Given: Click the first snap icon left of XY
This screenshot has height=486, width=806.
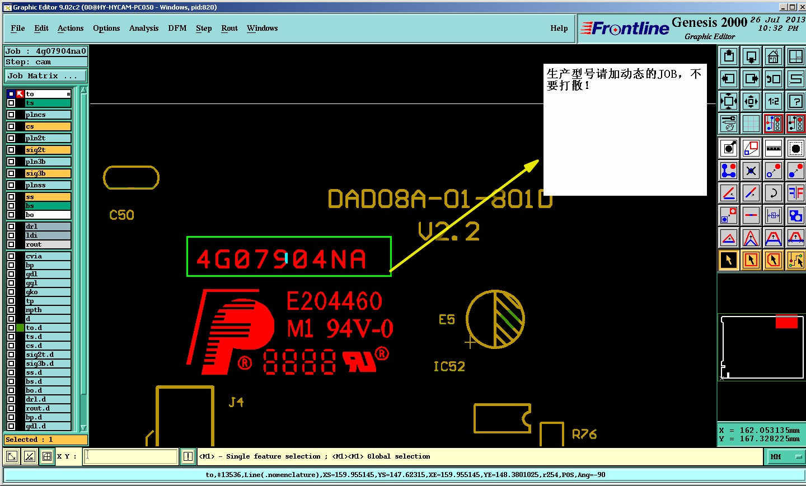Looking at the screenshot, I should [11, 456].
